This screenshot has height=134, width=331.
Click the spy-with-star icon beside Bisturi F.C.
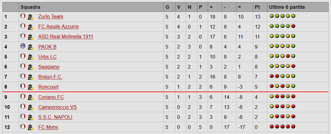(31, 77)
